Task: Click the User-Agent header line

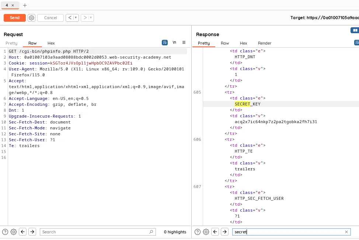Action: pos(97,72)
